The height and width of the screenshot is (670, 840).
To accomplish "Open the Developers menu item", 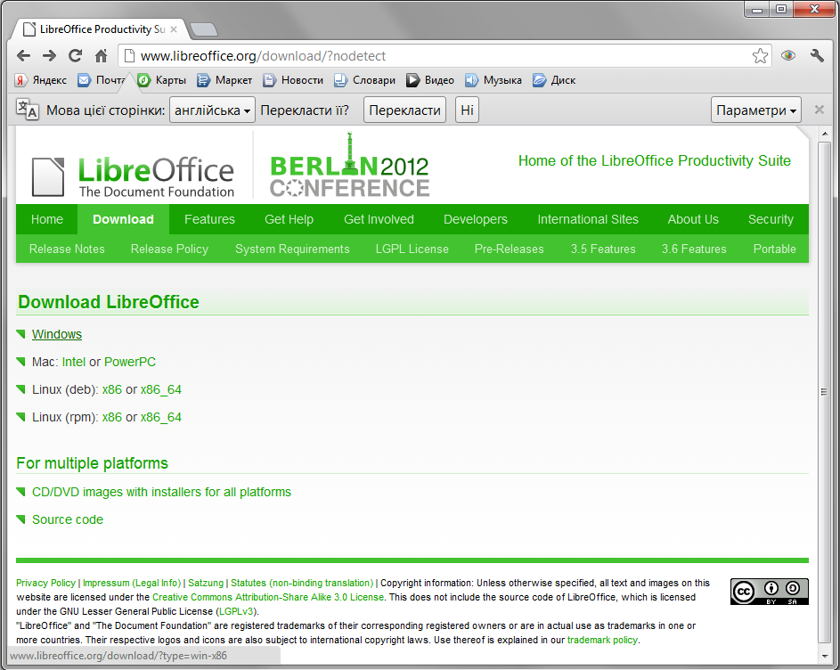I will click(475, 219).
